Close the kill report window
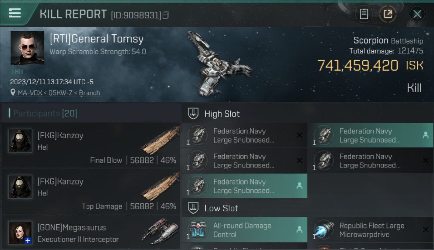The width and height of the screenshot is (434, 250). (x=417, y=14)
